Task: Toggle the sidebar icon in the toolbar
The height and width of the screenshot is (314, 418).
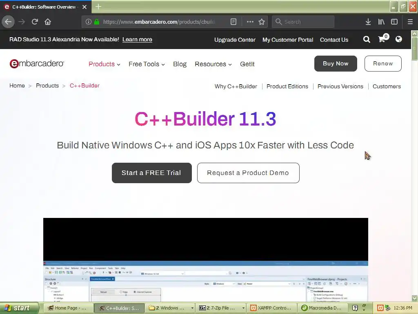Action: 394,22
